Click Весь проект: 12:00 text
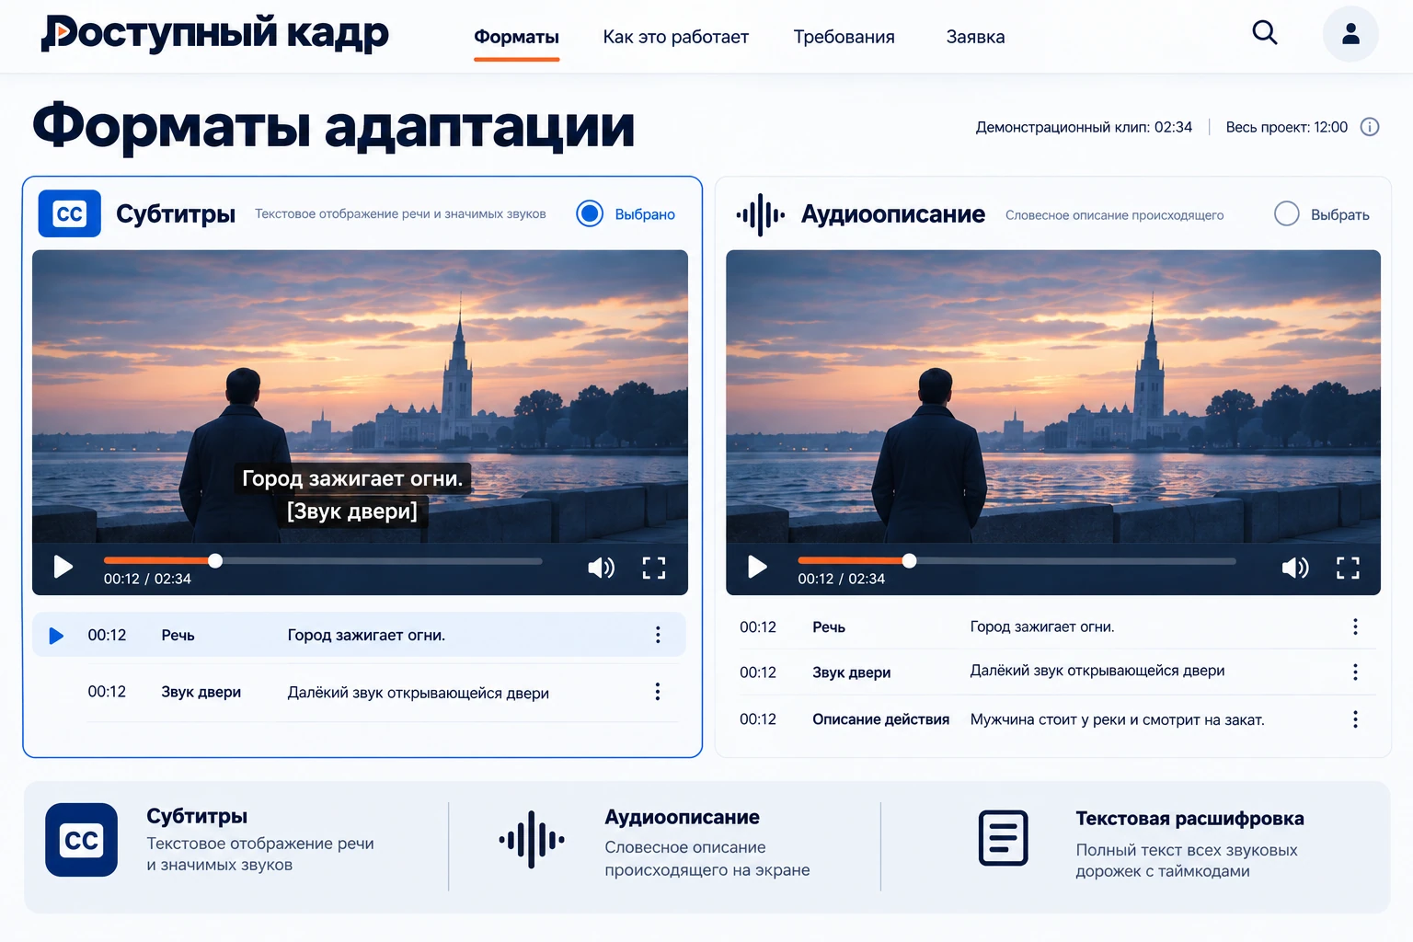 pos(1287,127)
